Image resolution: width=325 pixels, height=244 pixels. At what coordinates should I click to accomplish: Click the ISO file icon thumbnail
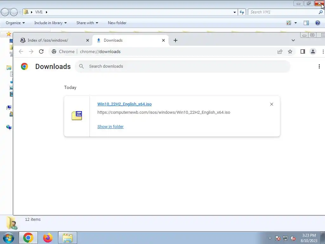click(x=77, y=116)
